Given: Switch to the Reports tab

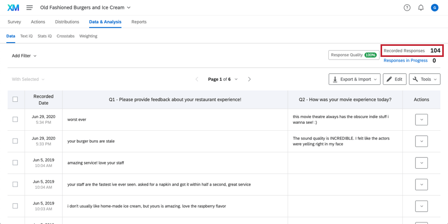Looking at the screenshot, I should pyautogui.click(x=139, y=22).
